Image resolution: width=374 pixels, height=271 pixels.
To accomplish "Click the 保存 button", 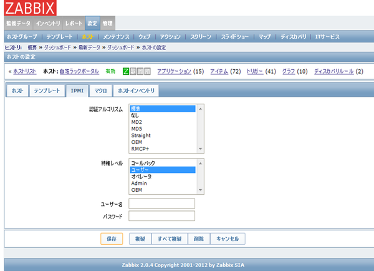I will 112,239.
